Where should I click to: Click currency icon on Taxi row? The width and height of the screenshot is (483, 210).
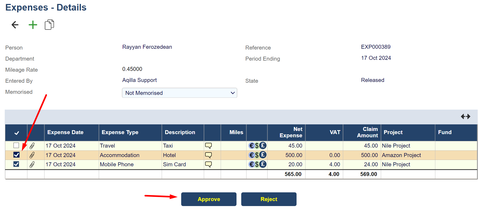click(x=257, y=146)
